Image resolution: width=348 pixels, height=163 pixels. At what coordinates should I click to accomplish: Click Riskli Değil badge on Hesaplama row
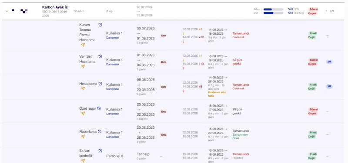point(313,87)
